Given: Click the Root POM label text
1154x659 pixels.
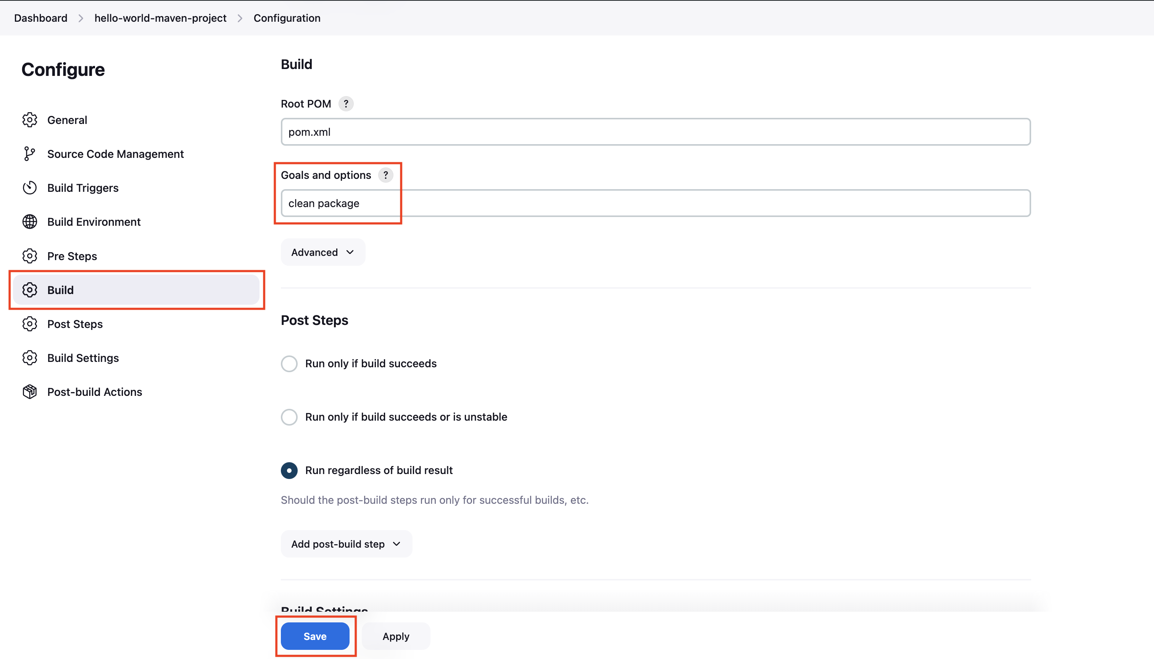Looking at the screenshot, I should coord(306,104).
